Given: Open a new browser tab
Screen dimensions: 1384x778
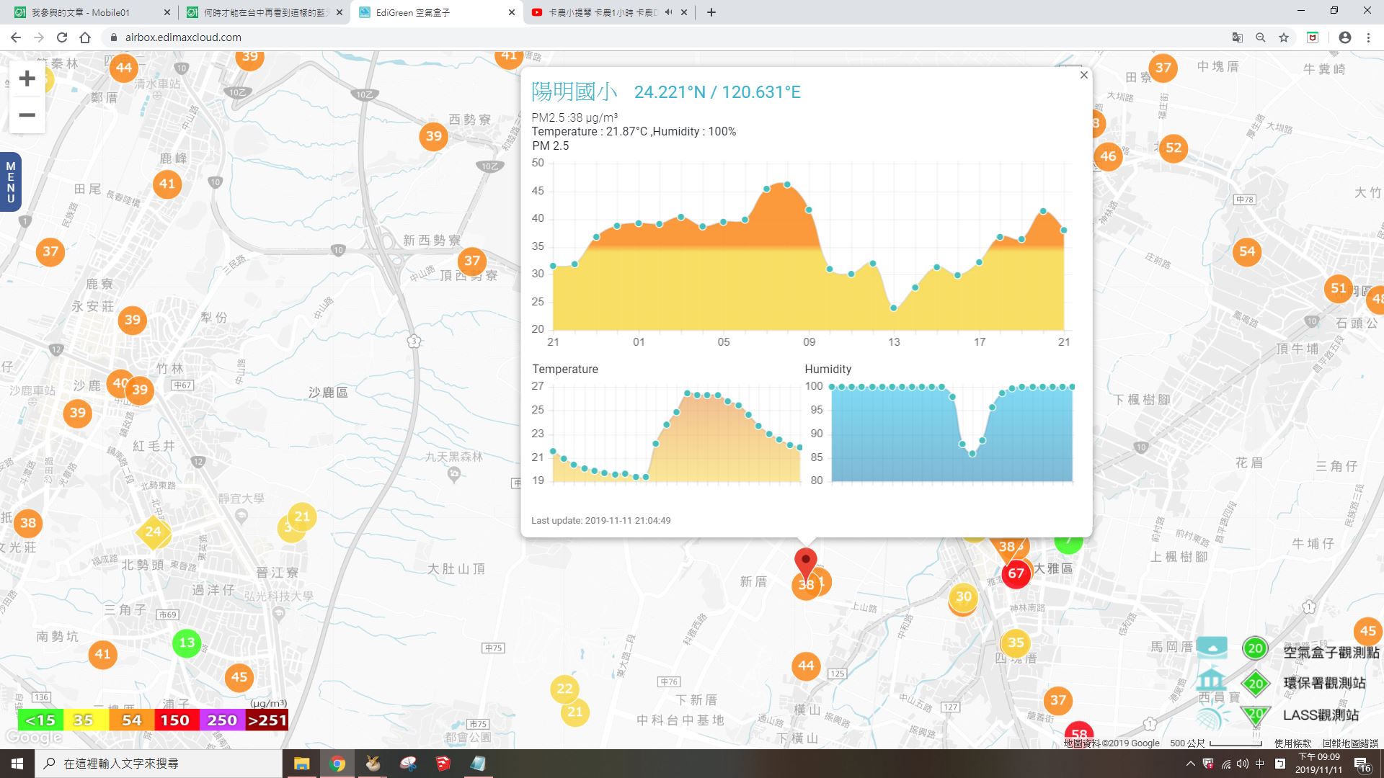Looking at the screenshot, I should point(711,12).
